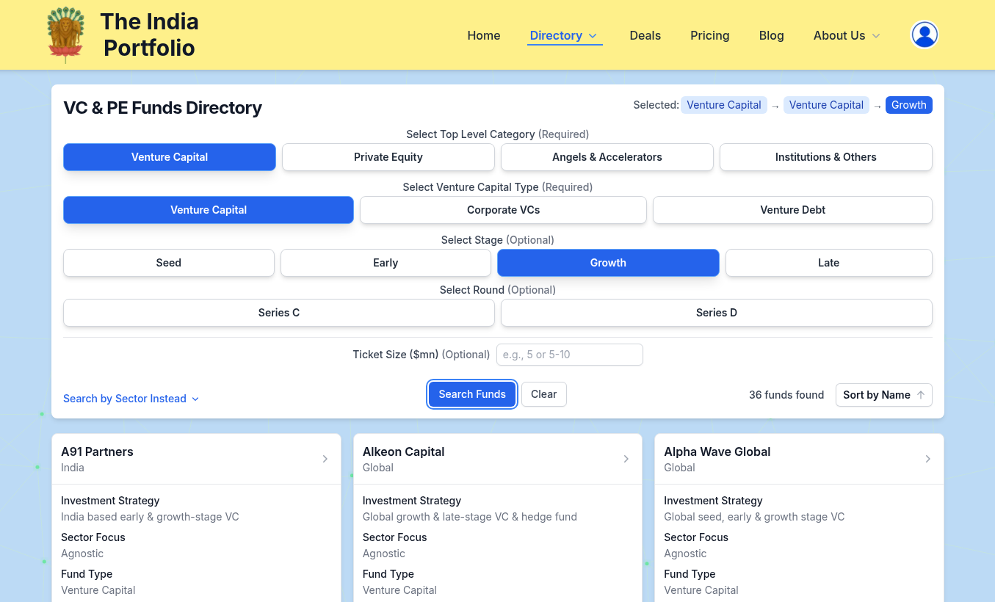The width and height of the screenshot is (995, 602).
Task: Click second Venture Capital breadcrumb chip
Action: [x=826, y=105]
